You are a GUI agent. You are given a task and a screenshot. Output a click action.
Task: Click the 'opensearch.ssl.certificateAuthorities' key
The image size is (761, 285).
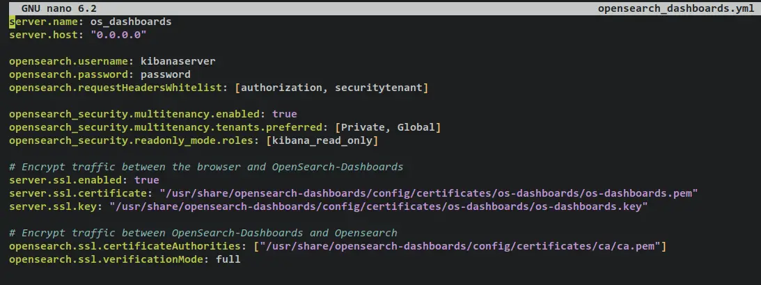(x=125, y=246)
